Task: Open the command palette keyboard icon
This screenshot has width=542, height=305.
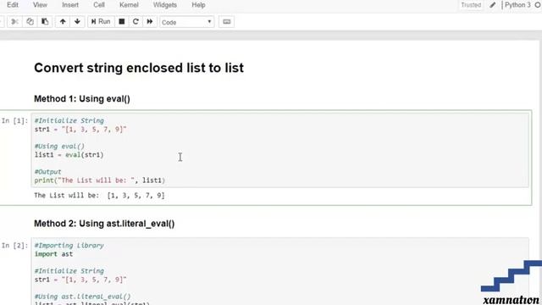Action: [x=227, y=22]
